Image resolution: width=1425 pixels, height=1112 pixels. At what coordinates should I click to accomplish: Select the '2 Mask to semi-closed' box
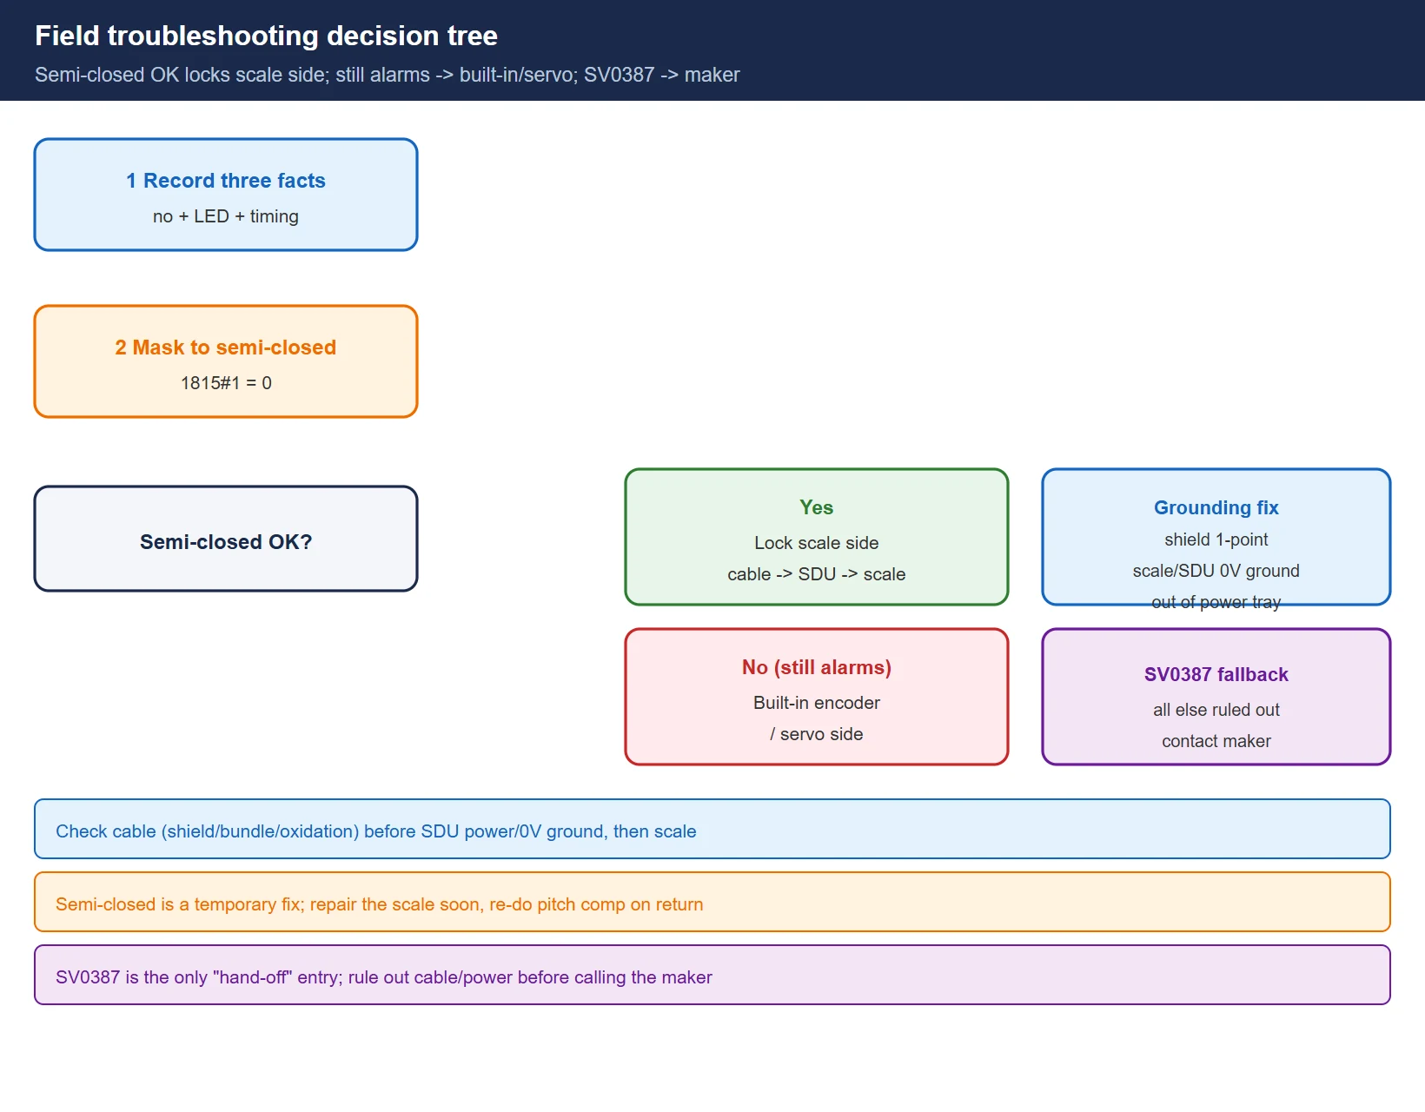tap(226, 361)
